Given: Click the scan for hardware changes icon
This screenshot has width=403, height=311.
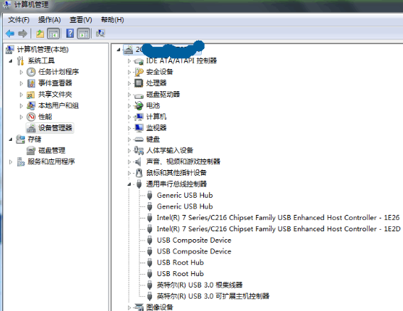Looking at the screenshot, I should click(x=100, y=33).
